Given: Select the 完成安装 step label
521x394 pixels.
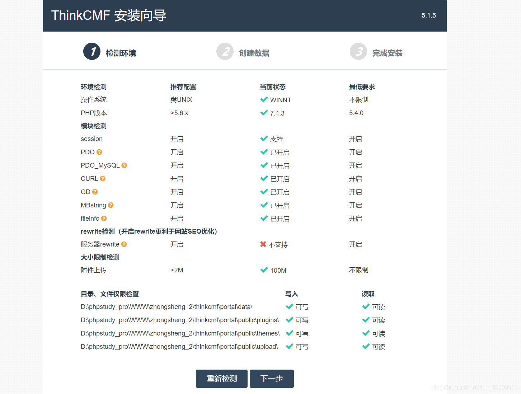Looking at the screenshot, I should pyautogui.click(x=388, y=53).
